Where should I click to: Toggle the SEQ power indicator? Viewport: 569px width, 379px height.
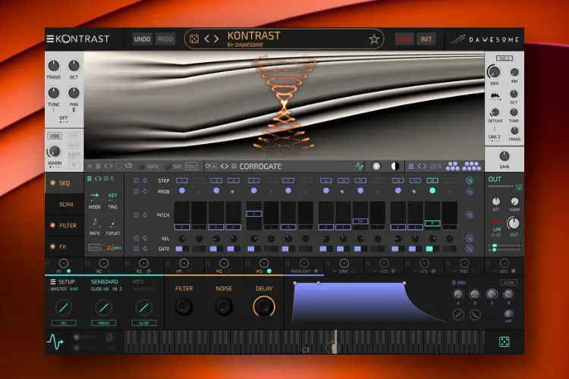click(52, 183)
